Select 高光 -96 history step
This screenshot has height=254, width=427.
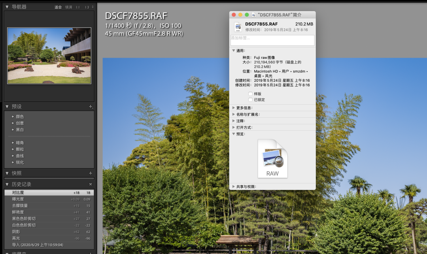click(x=49, y=238)
